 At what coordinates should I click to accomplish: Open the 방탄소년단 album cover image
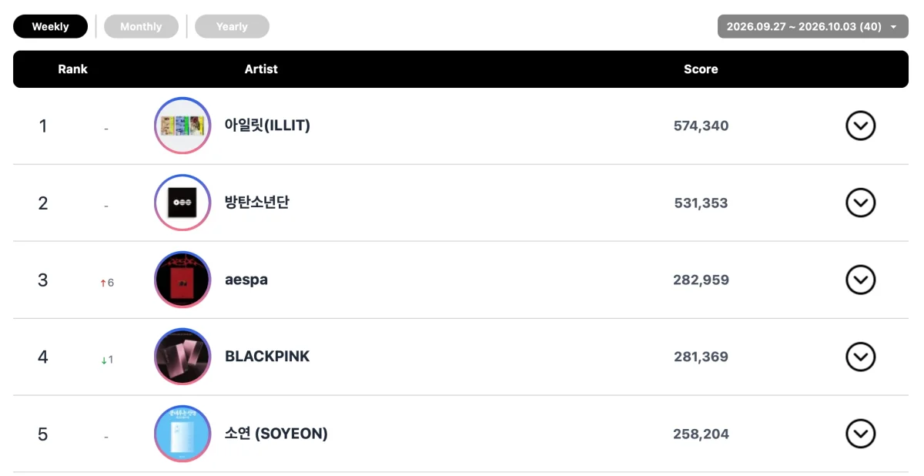coord(182,203)
